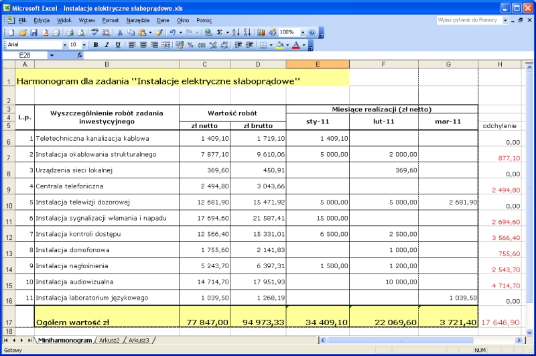The width and height of the screenshot is (536, 356).
Task: Open the Plik menu
Action: [23, 21]
